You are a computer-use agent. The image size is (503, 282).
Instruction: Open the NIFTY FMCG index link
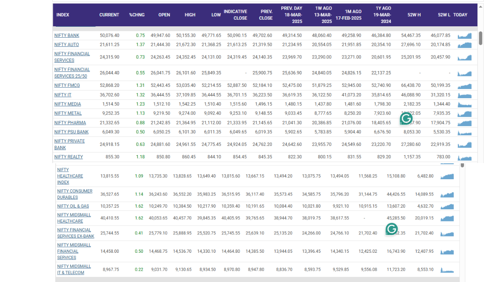pos(67,85)
